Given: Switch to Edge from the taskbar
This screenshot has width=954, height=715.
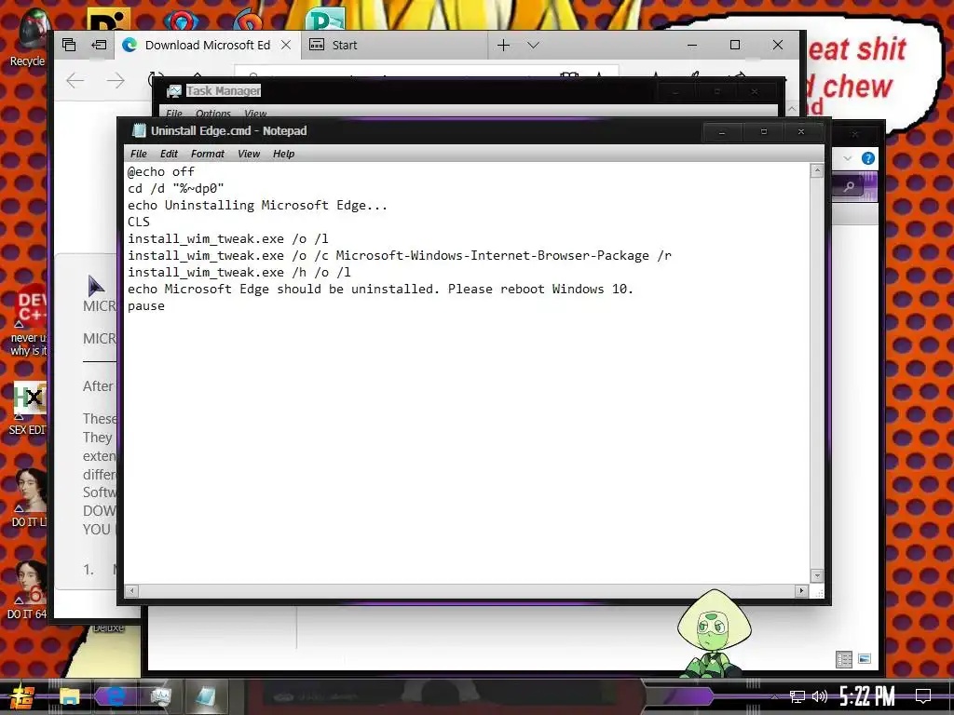Looking at the screenshot, I should (115, 696).
